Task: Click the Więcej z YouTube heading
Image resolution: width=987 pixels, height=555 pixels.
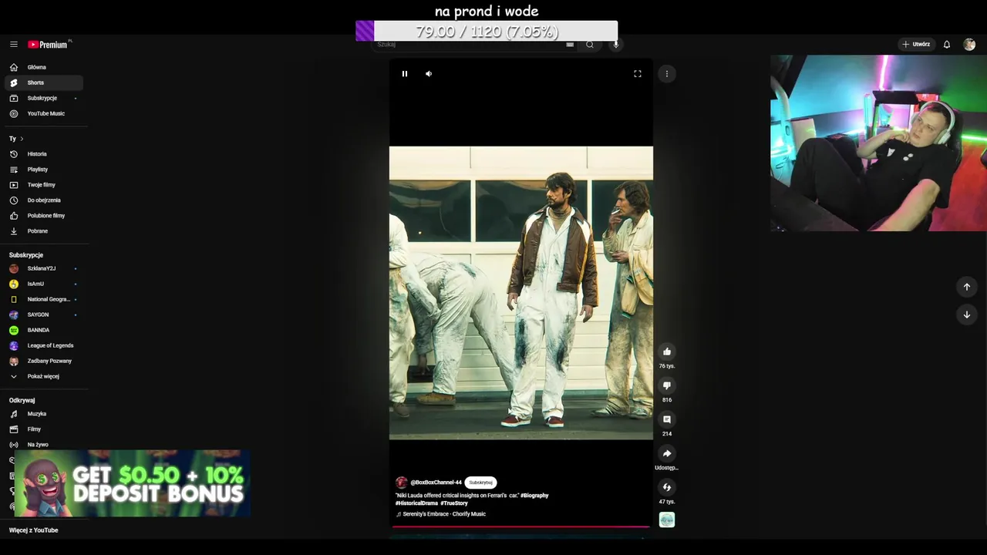Action: pos(34,530)
